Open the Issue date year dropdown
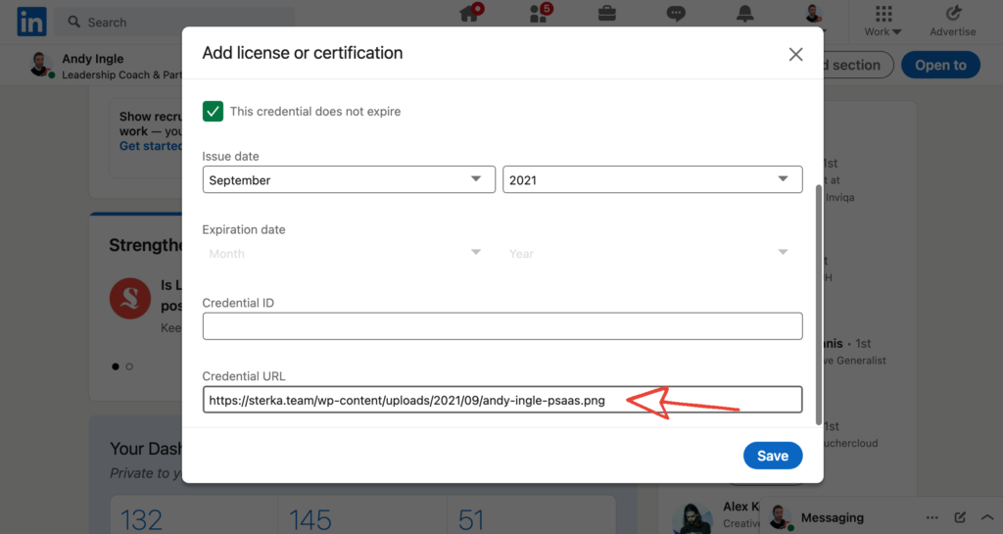Screen dimensions: 1003x534 pyautogui.click(x=652, y=179)
